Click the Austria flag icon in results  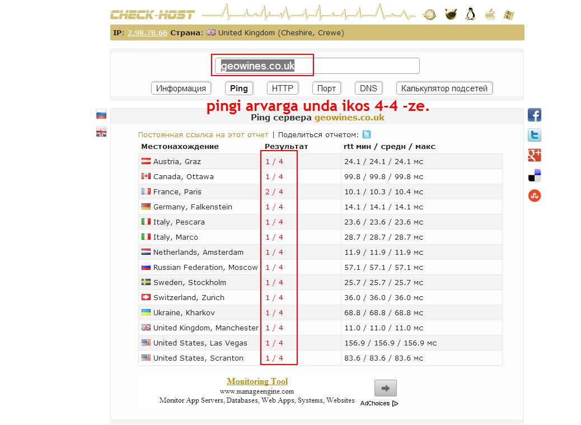[x=146, y=161]
